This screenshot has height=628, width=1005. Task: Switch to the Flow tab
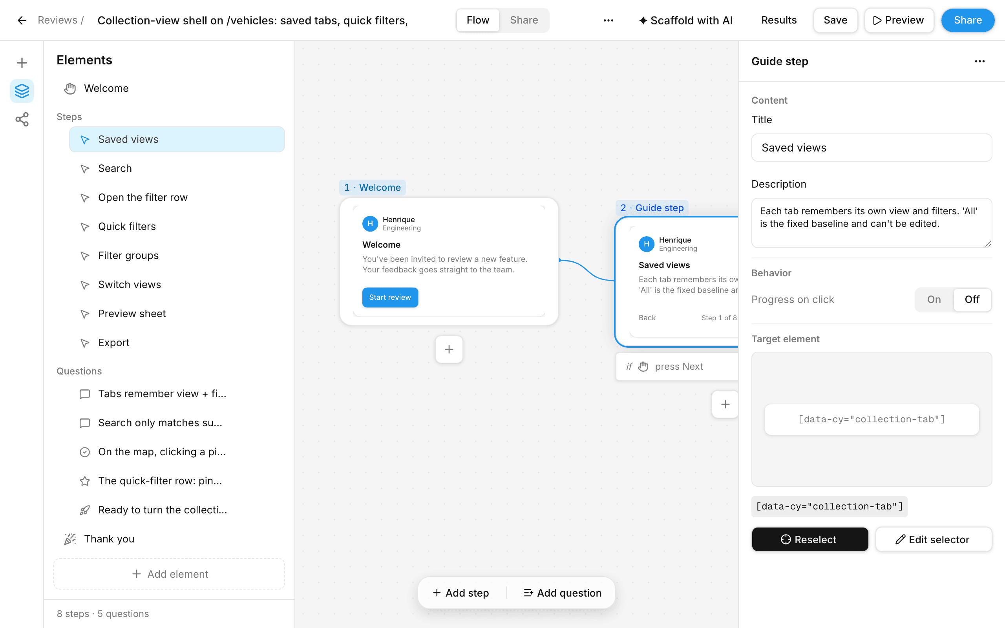point(478,20)
